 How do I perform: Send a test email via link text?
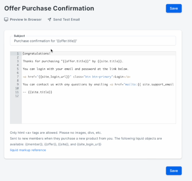point(66,19)
